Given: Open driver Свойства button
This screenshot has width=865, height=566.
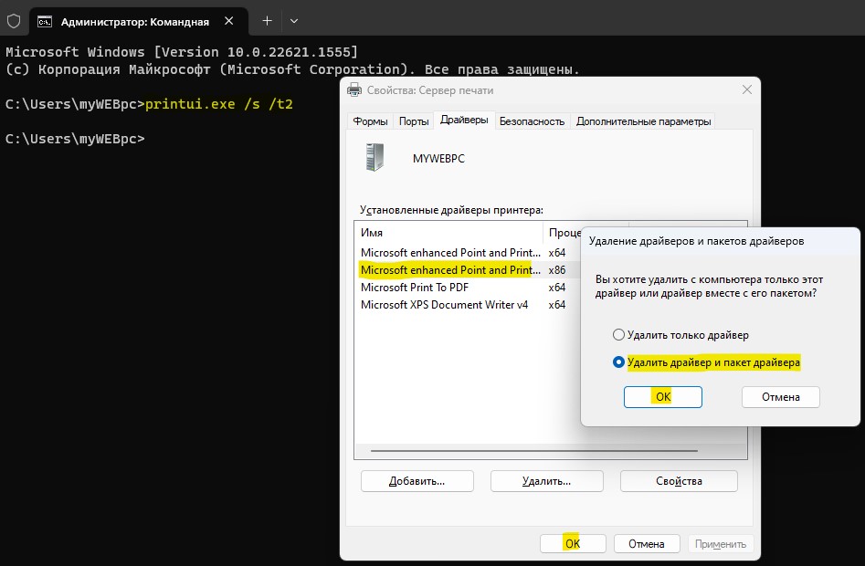Looking at the screenshot, I should (679, 481).
